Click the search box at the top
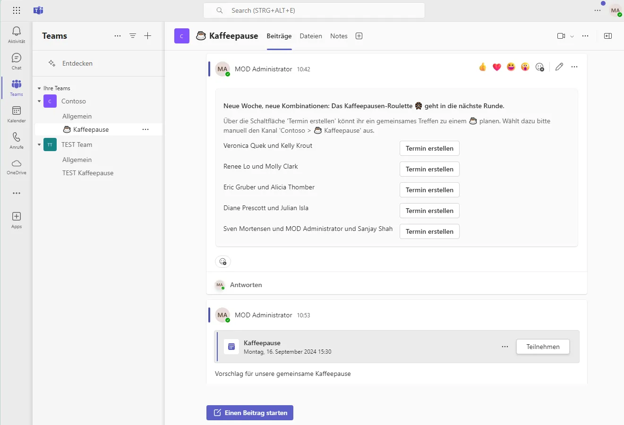Screen dimensions: 624x425 coord(314,10)
